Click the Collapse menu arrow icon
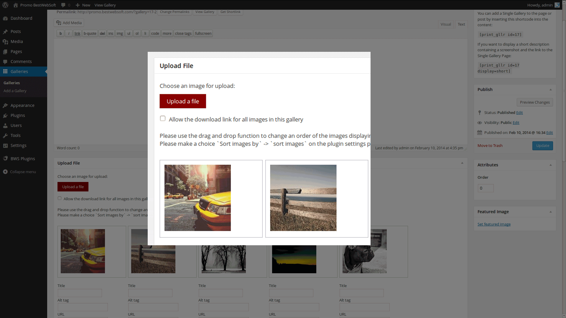 click(x=5, y=172)
